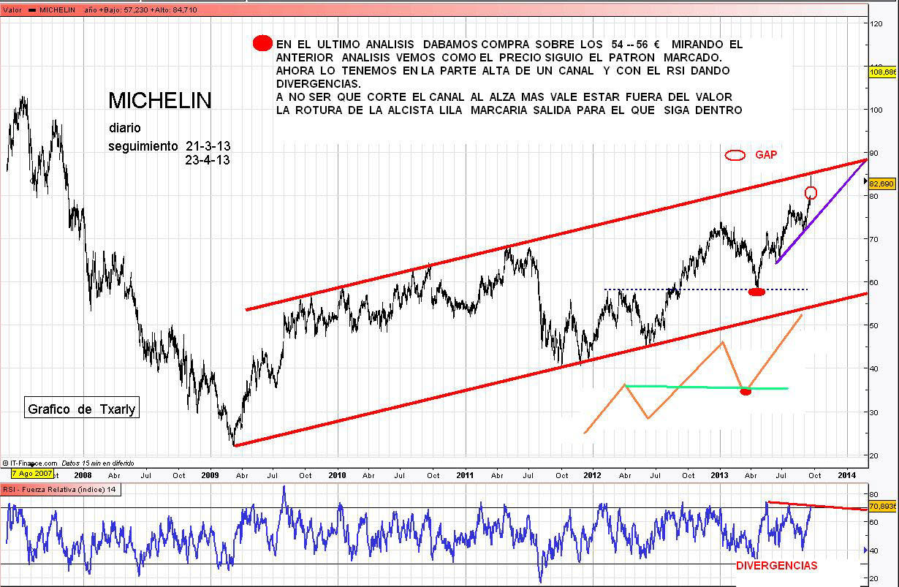Click the Grafico de Txarly label box
Image resolution: width=899 pixels, height=587 pixels.
pyautogui.click(x=81, y=409)
